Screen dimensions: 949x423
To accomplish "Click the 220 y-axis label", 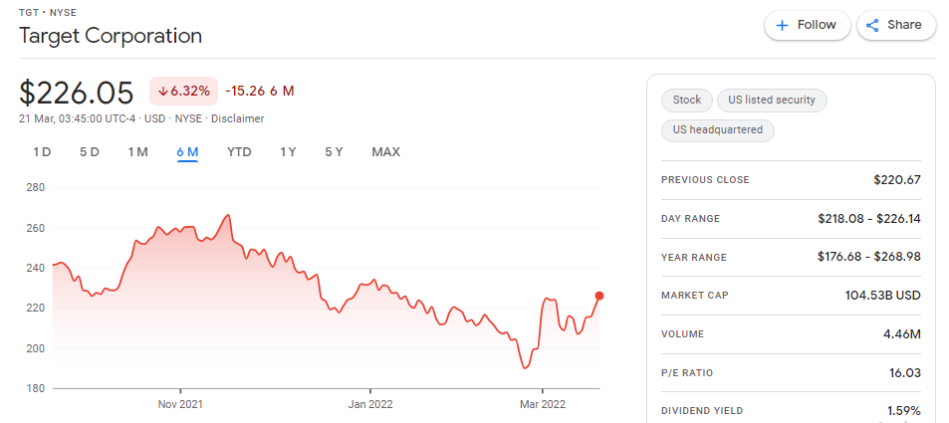I will 36,308.
